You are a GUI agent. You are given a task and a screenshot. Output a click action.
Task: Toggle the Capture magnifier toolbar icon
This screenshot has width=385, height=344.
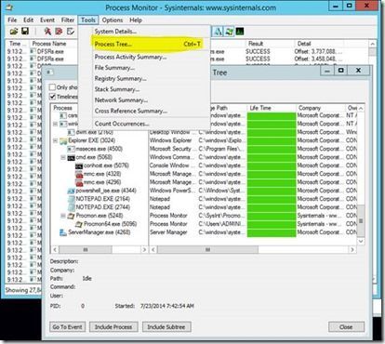click(47, 32)
